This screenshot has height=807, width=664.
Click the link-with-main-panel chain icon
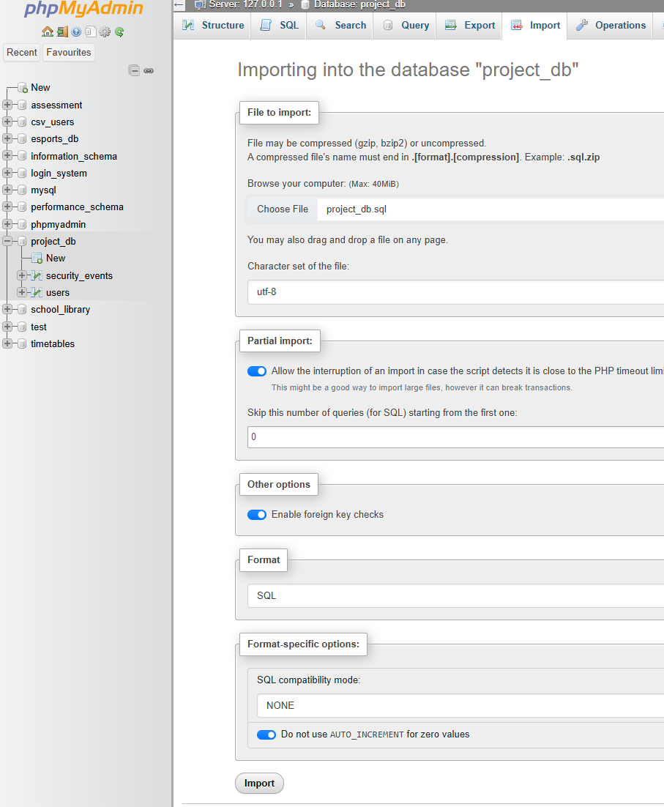149,70
